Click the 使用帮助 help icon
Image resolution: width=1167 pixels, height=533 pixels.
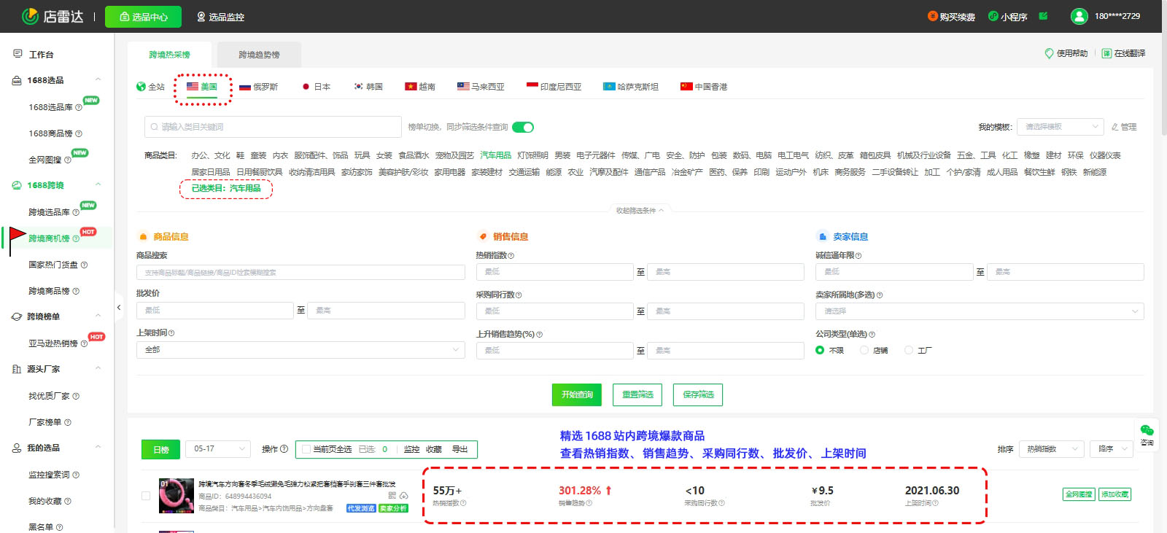(x=1049, y=53)
